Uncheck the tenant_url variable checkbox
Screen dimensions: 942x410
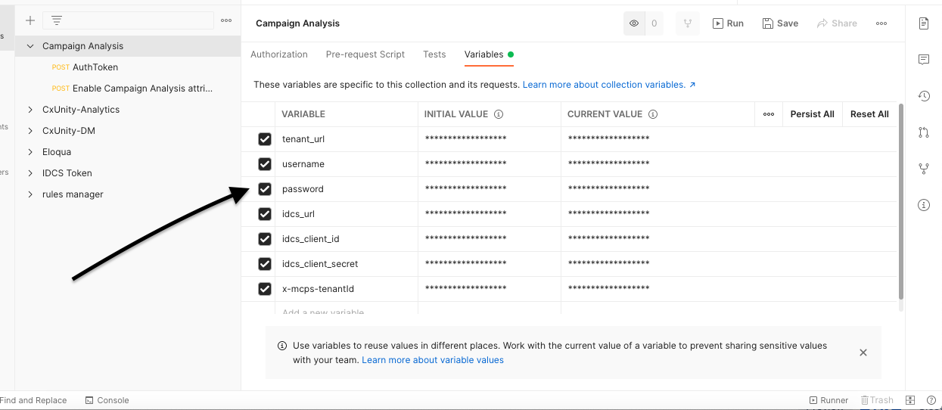pos(265,139)
